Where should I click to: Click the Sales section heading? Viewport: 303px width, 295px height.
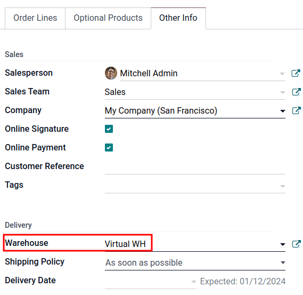click(x=14, y=54)
